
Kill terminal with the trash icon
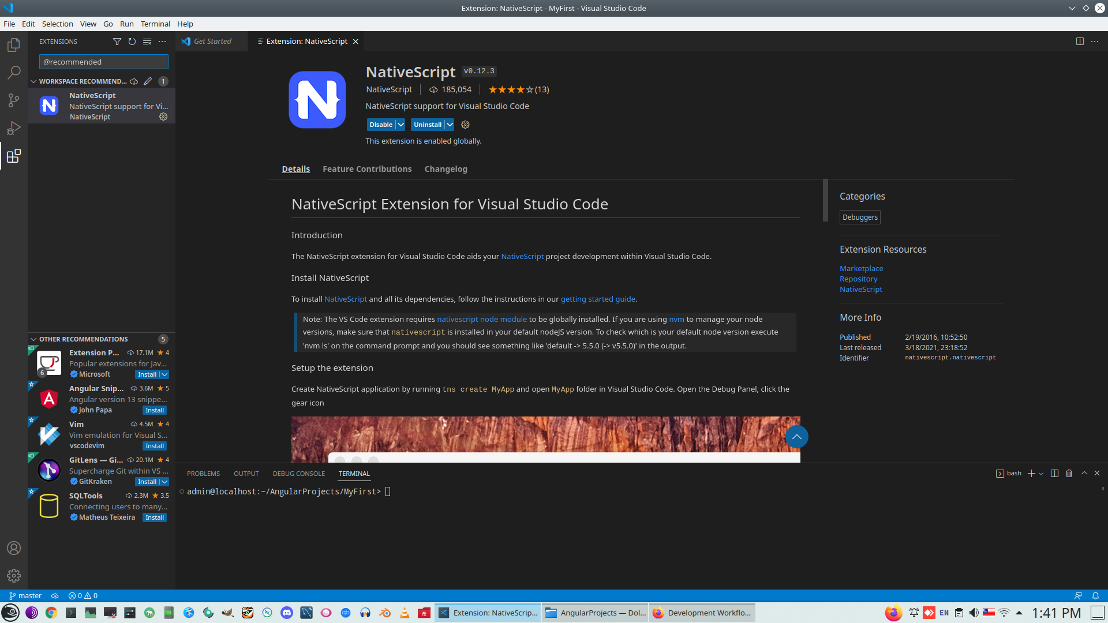click(x=1069, y=473)
